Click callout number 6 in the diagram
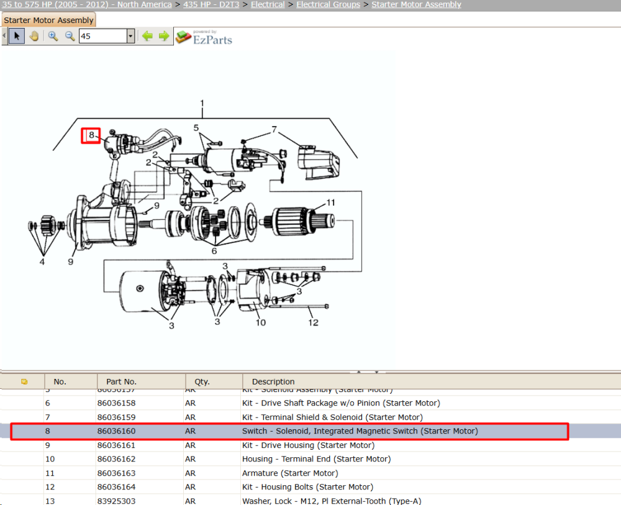Image resolution: width=621 pixels, height=505 pixels. 214,251
